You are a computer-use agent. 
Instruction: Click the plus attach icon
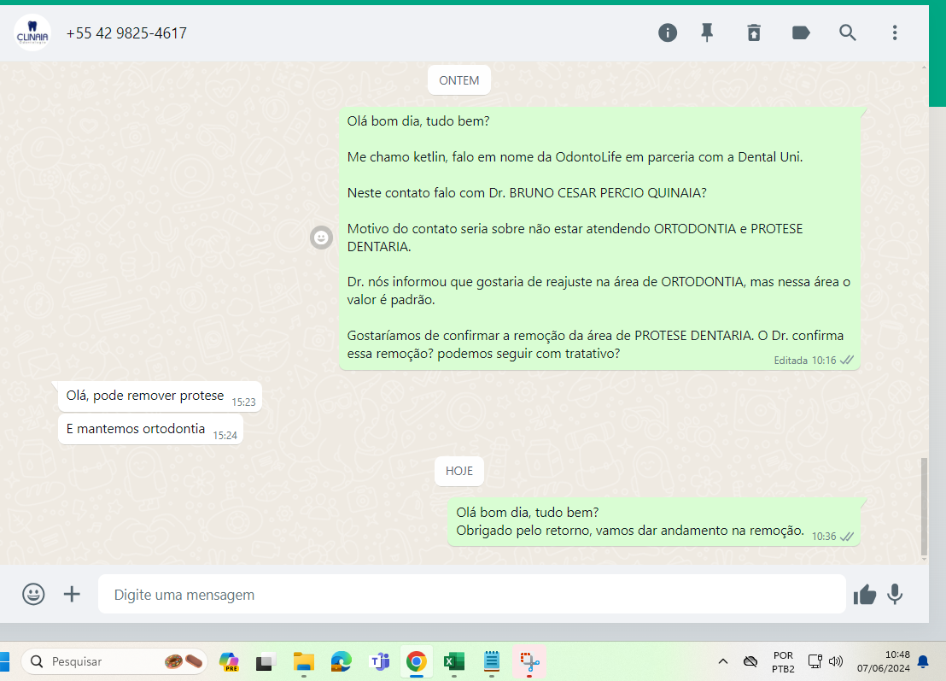(x=72, y=594)
